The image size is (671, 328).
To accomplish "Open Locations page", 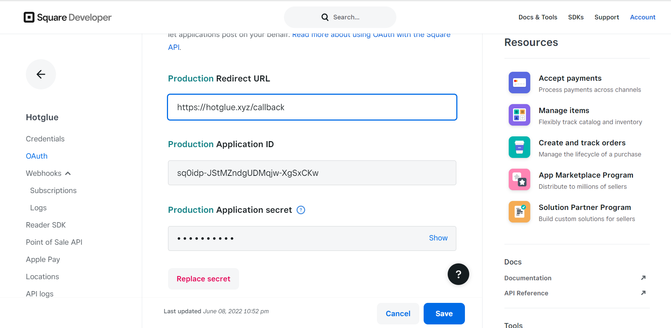I will pos(42,277).
